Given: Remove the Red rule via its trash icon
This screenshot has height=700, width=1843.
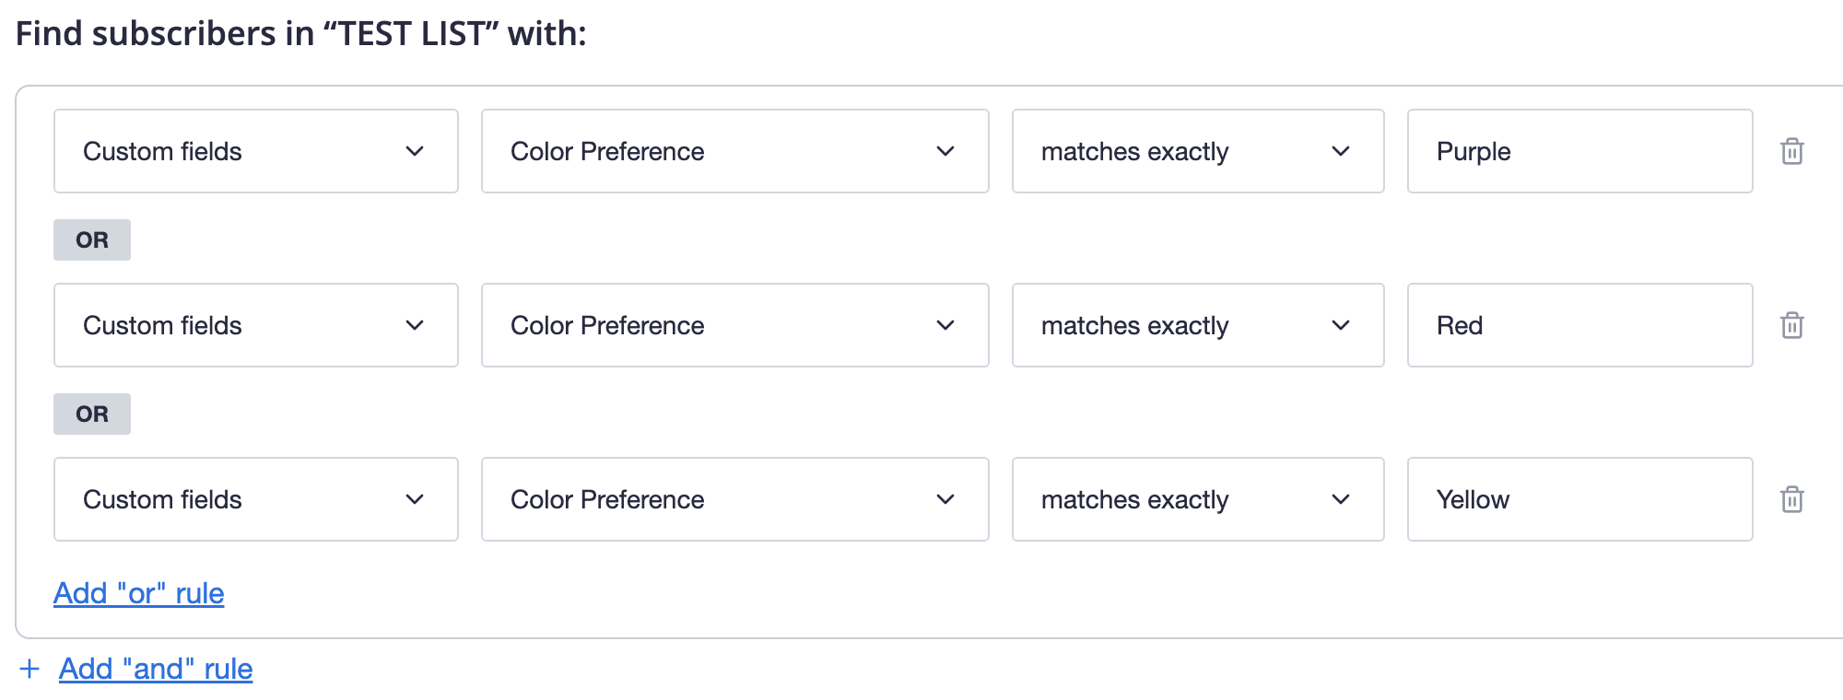Looking at the screenshot, I should tap(1792, 325).
